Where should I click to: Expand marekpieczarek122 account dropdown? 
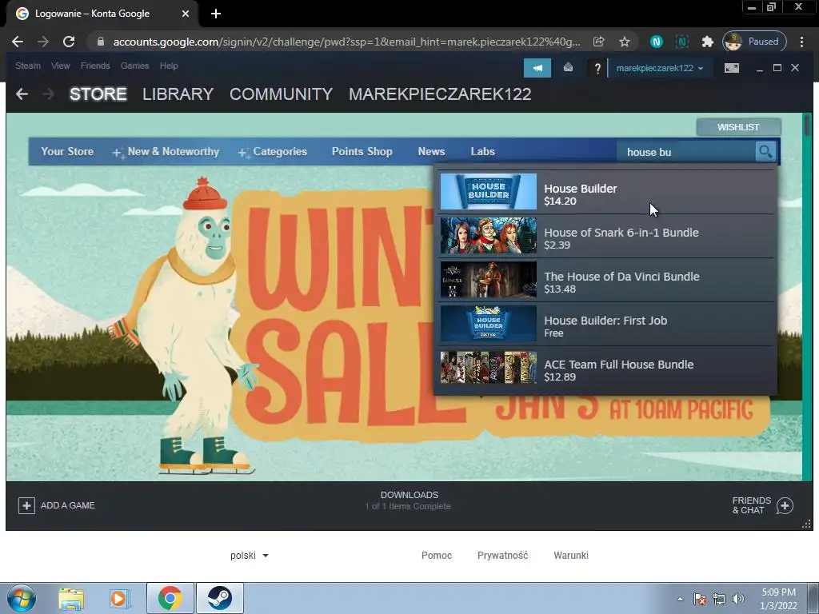(660, 68)
